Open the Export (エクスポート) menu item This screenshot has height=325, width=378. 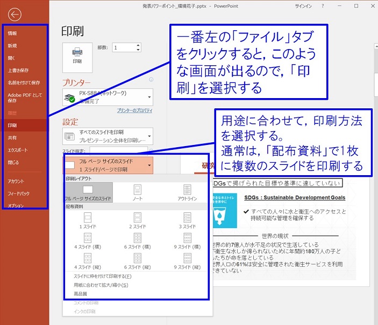[x=18, y=150]
